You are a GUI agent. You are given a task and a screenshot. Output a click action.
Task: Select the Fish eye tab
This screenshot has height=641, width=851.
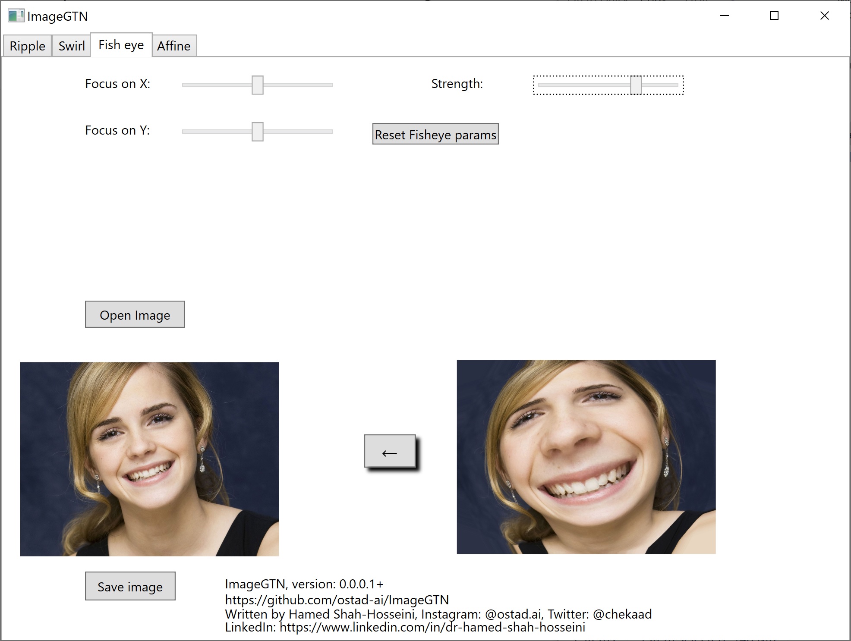click(x=121, y=45)
